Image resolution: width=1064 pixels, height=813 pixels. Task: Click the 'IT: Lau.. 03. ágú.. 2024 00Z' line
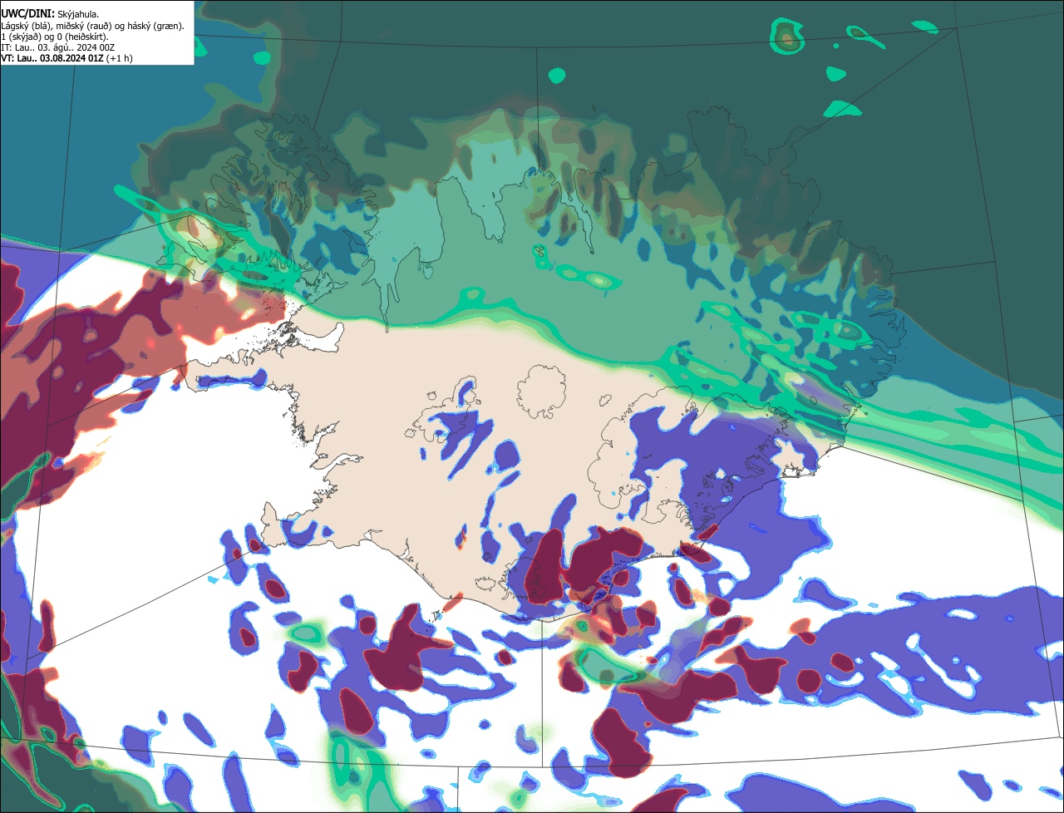click(x=58, y=47)
